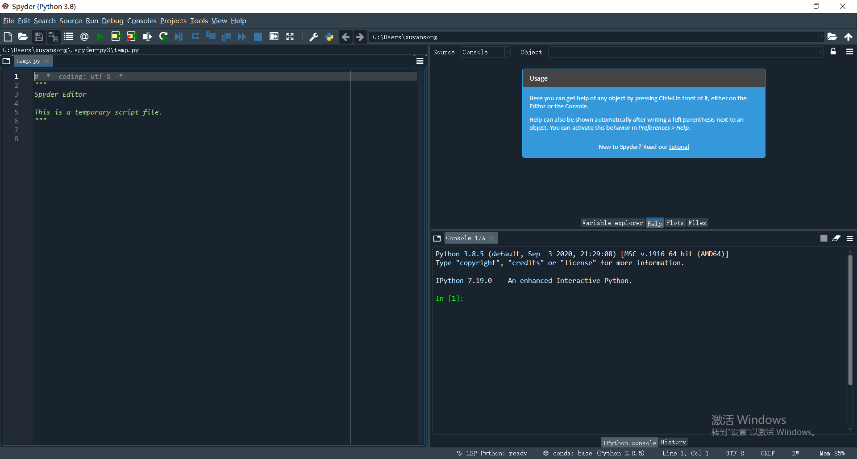Screen dimensions: 857x459
Task: Open the editor pane options menu
Action: tap(420, 61)
